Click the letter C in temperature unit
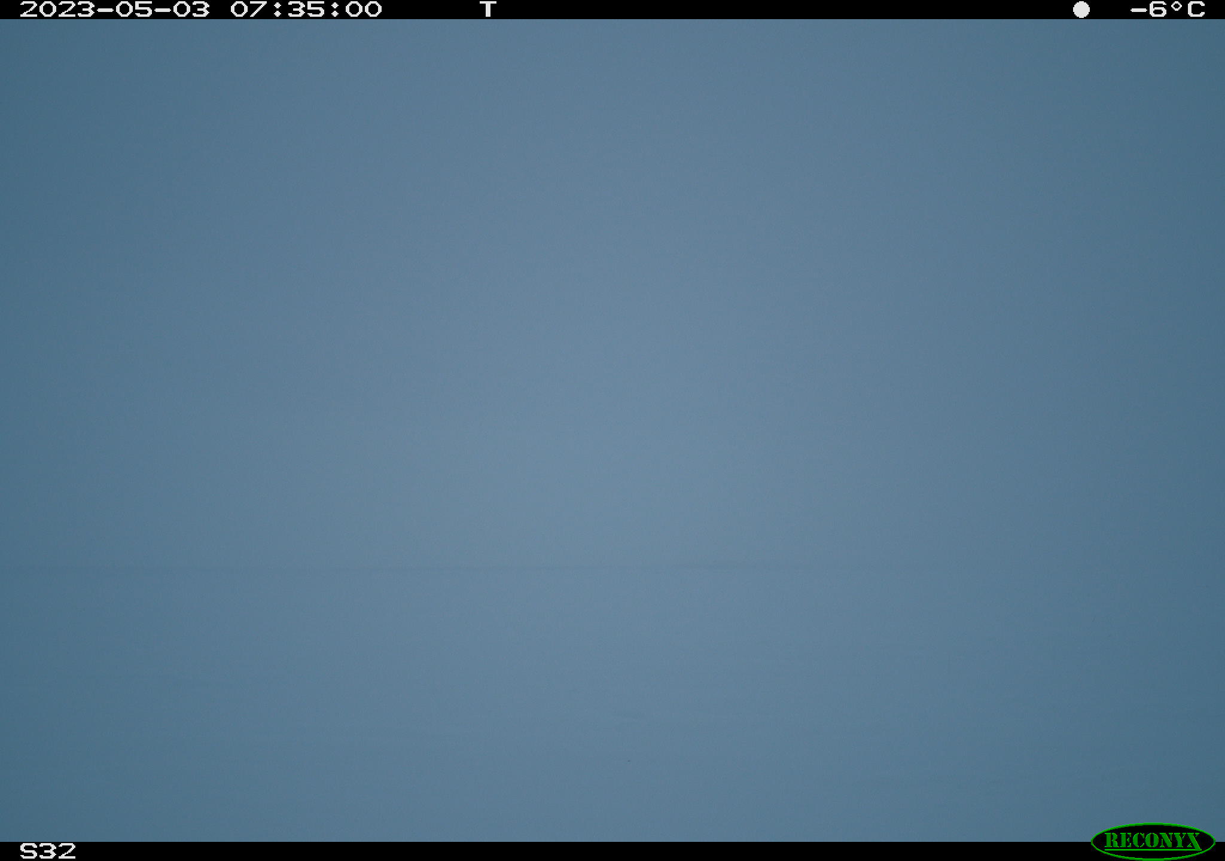Viewport: 1225px width, 861px height. pos(1195,10)
